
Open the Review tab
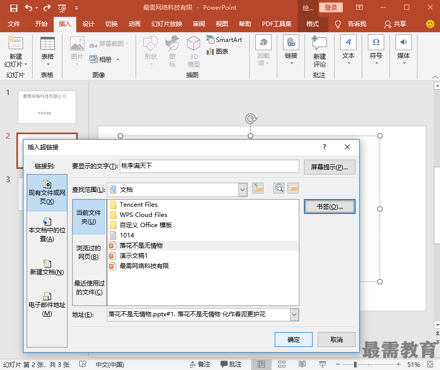[x=199, y=24]
